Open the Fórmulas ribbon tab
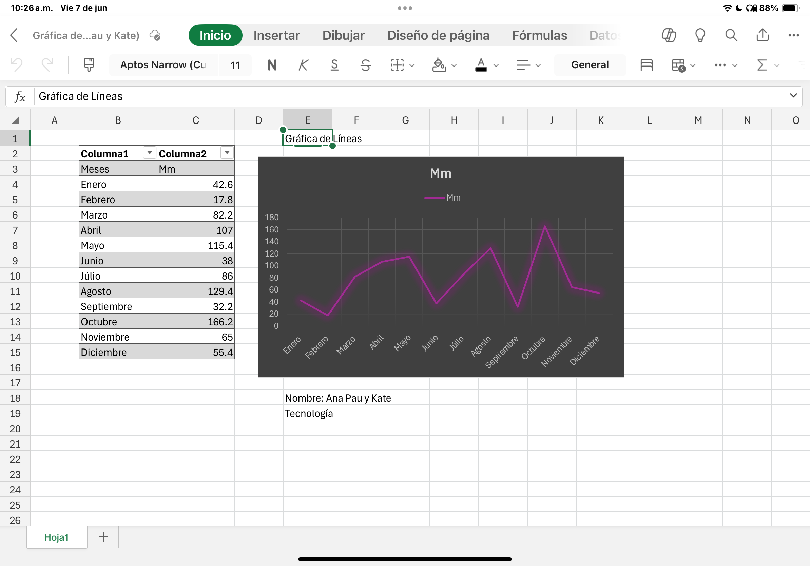Image resolution: width=810 pixels, height=566 pixels. pos(539,35)
